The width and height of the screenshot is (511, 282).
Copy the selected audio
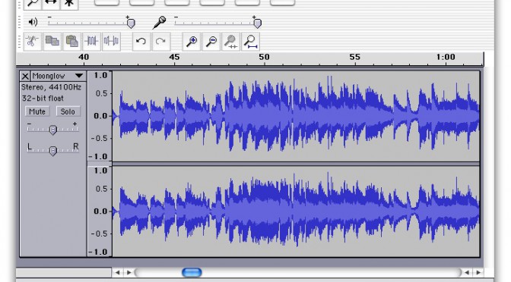click(52, 41)
